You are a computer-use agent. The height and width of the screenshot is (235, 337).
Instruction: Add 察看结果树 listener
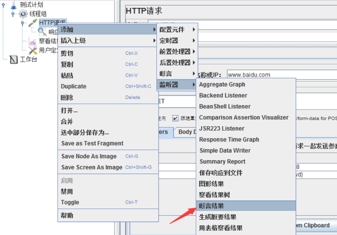coord(246,195)
